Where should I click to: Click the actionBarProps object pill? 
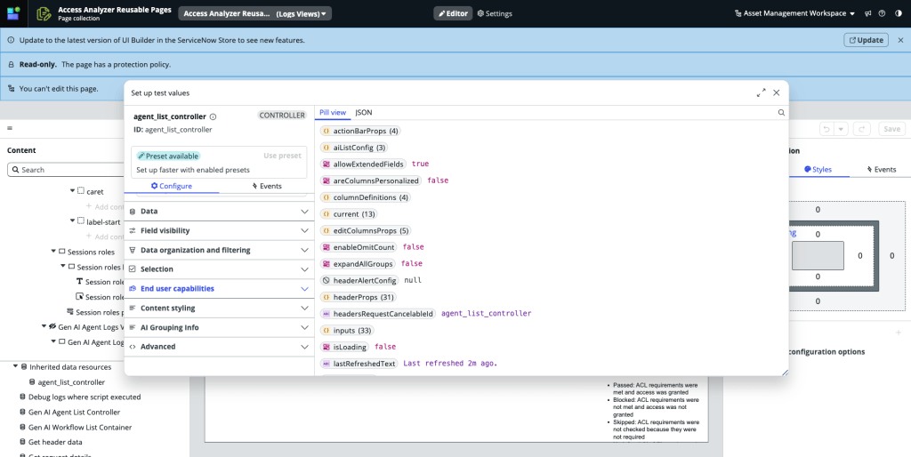360,132
